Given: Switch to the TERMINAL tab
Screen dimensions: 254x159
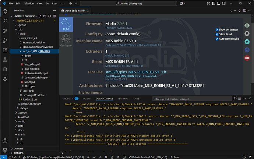Looking at the screenshot, I should point(123,98).
